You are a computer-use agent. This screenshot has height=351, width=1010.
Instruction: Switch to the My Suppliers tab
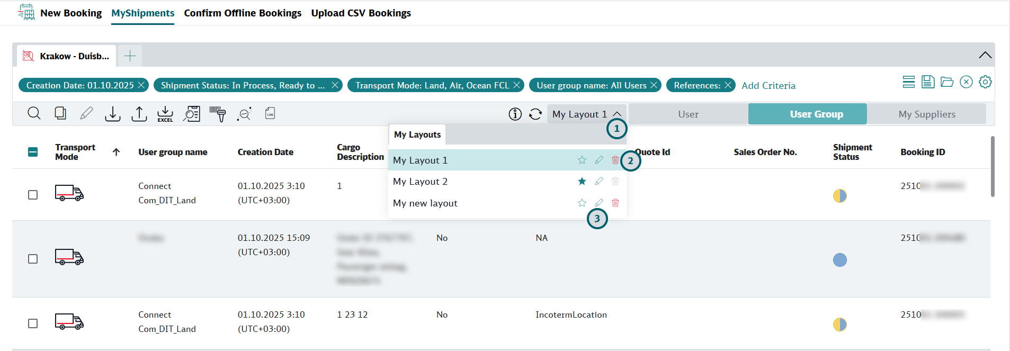(926, 114)
